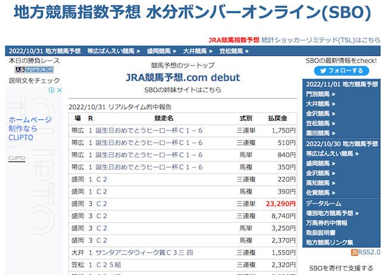
Task: Click the RSS2.0 feed icon
Action: [354, 252]
